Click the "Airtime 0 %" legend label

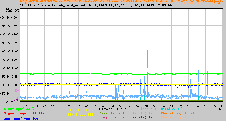pos(172,109)
